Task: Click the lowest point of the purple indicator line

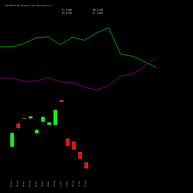Action: pyautogui.click(x=96, y=90)
